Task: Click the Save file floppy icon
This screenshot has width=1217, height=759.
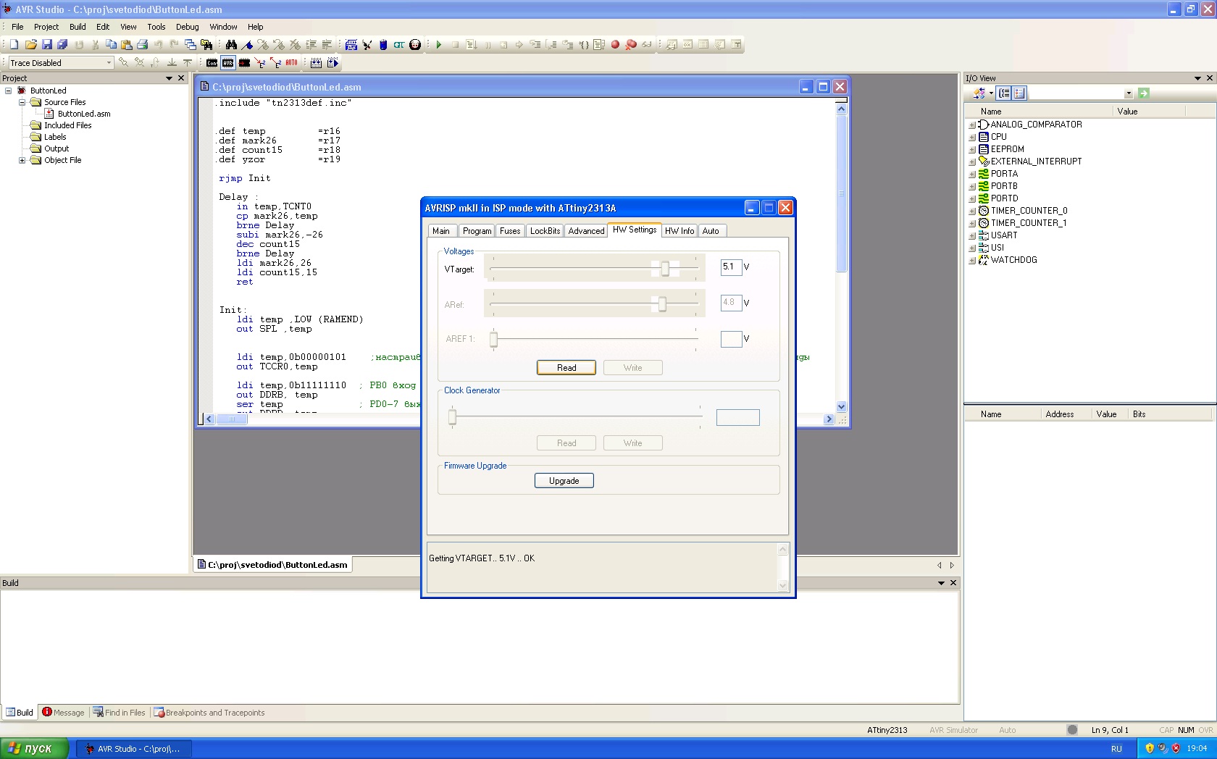Action: 47,45
